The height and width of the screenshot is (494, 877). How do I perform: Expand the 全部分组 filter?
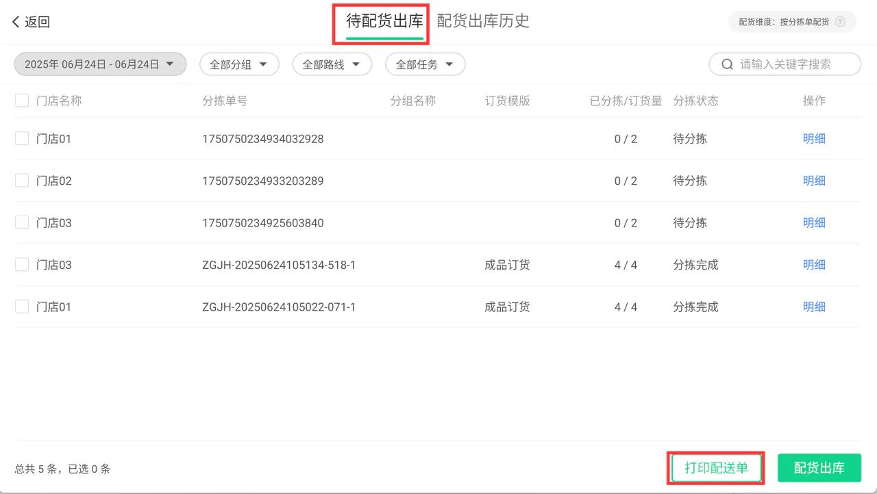[239, 64]
